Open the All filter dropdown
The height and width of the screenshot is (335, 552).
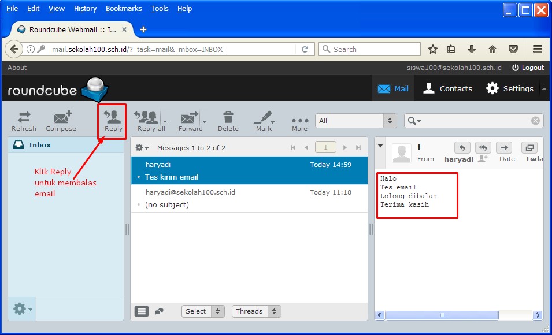click(355, 121)
